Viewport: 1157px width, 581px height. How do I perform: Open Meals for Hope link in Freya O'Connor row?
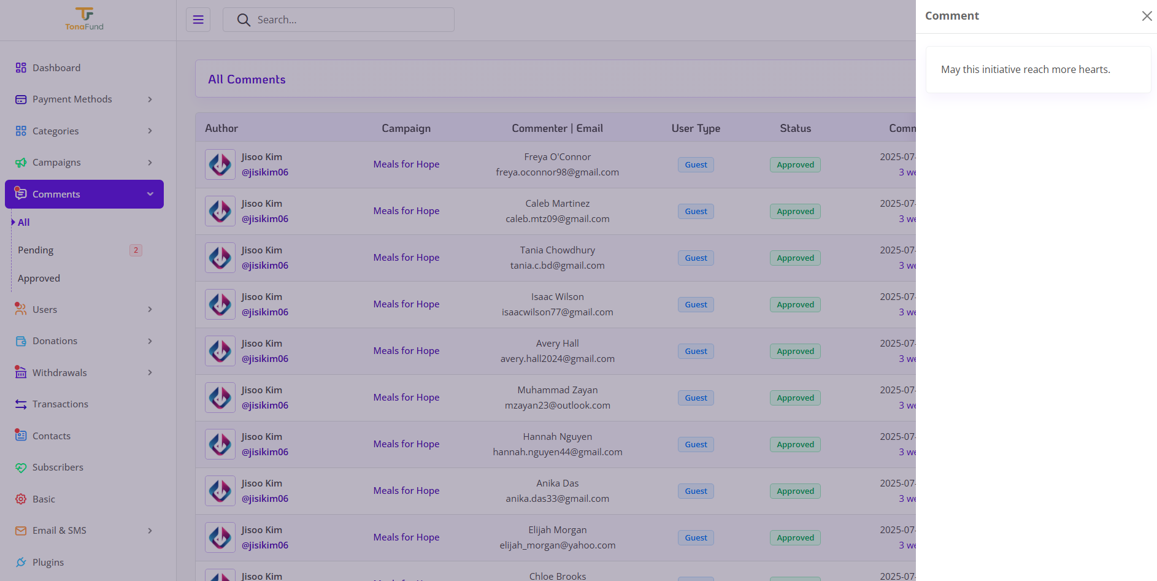406,164
